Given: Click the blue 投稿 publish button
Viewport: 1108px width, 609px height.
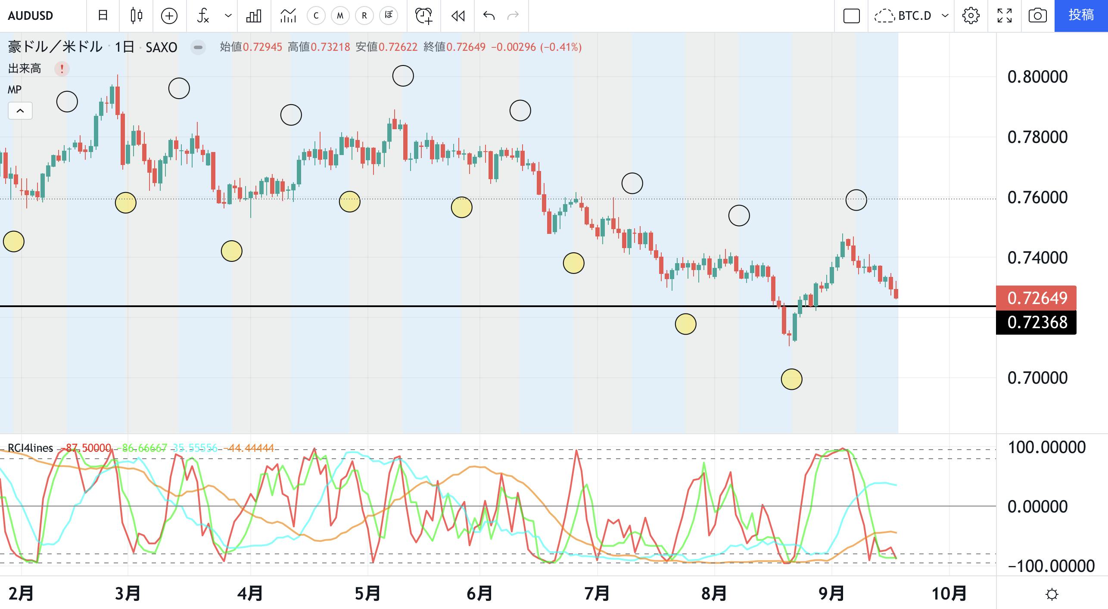Looking at the screenshot, I should 1081,16.
